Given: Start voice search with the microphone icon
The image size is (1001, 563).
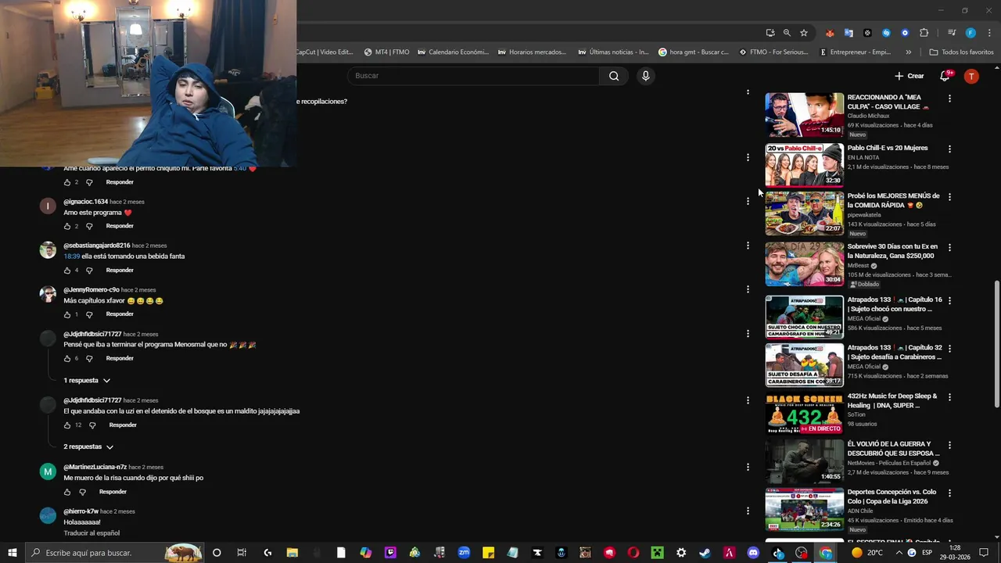Looking at the screenshot, I should (x=645, y=76).
